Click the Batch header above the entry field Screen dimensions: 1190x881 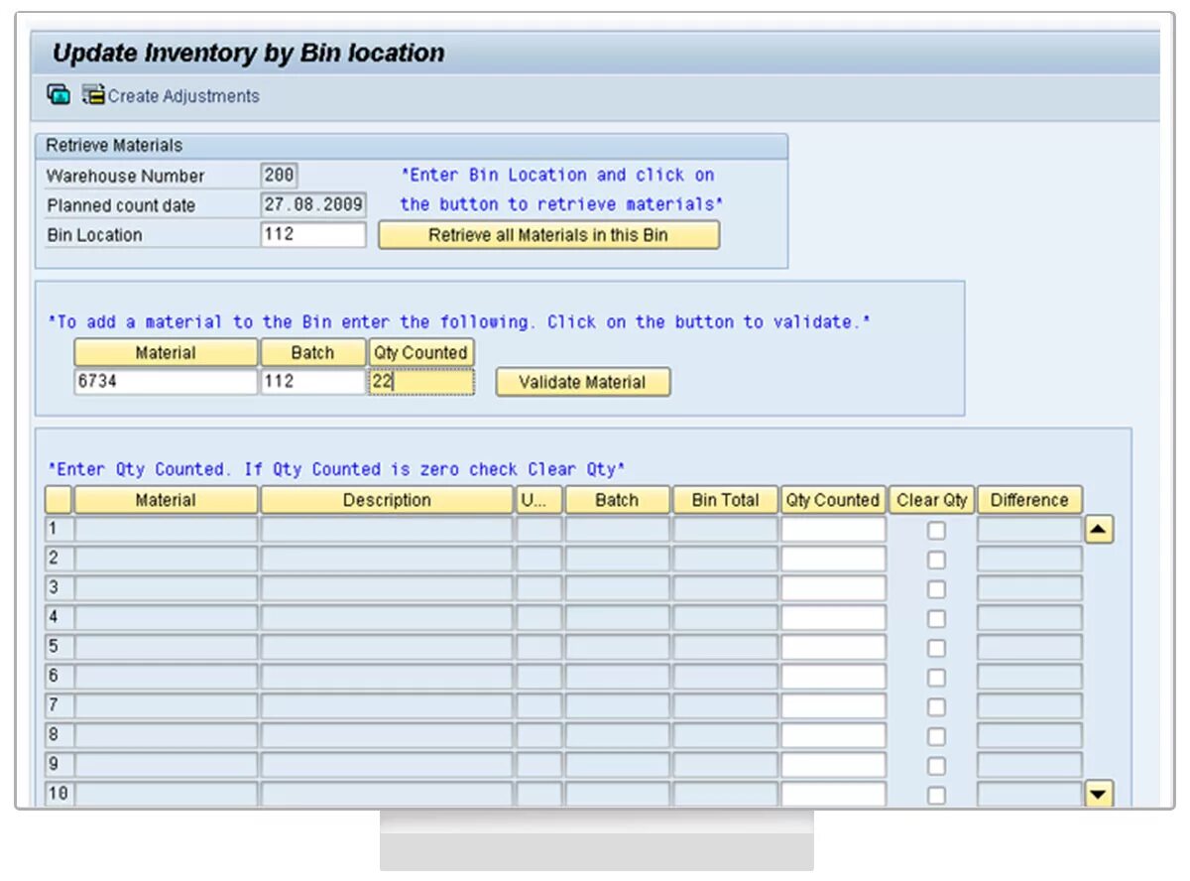pyautogui.click(x=313, y=353)
